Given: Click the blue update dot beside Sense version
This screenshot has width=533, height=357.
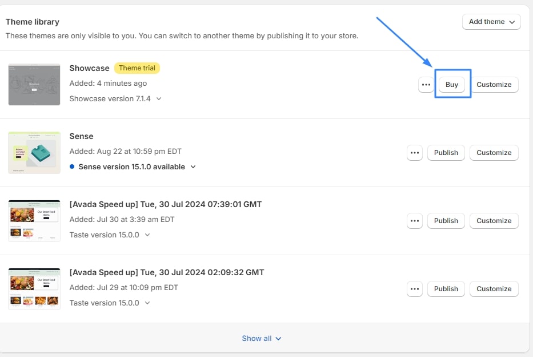Looking at the screenshot, I should point(72,166).
